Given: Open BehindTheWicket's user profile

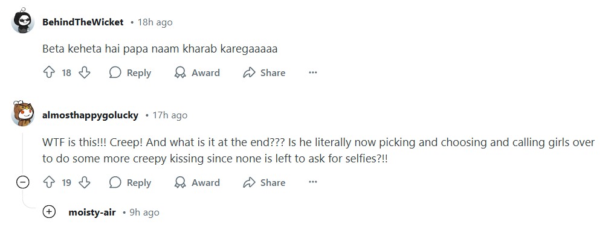Looking at the screenshot, I should click(x=83, y=22).
